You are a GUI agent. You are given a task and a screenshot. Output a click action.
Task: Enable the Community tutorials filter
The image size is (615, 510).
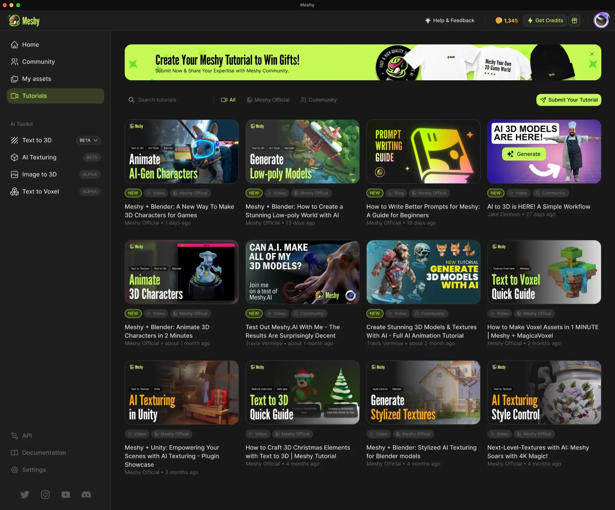pyautogui.click(x=318, y=100)
